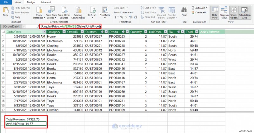Insert a PivotTable

(105, 12)
